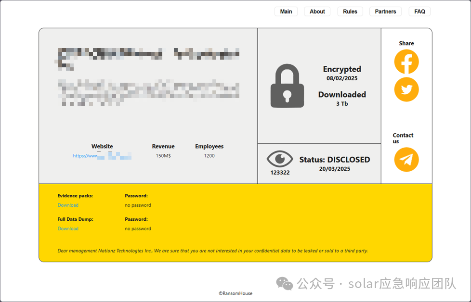Click the view count 123322
The image size is (471, 302).
pos(280,173)
